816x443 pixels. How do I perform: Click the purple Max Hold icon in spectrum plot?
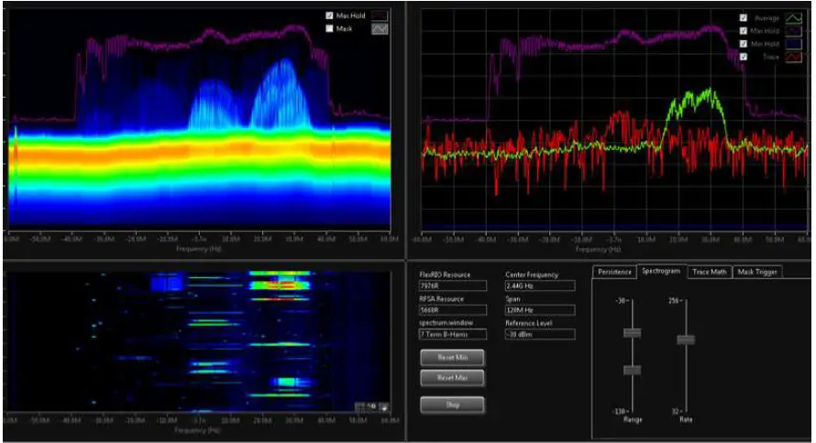pos(795,31)
